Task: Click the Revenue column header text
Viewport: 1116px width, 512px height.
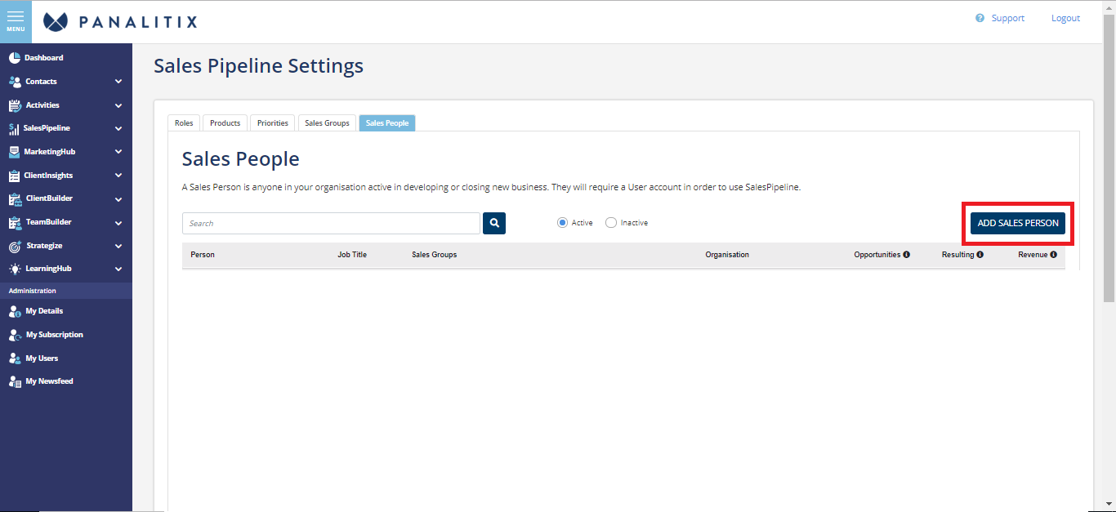Action: [x=1033, y=255]
